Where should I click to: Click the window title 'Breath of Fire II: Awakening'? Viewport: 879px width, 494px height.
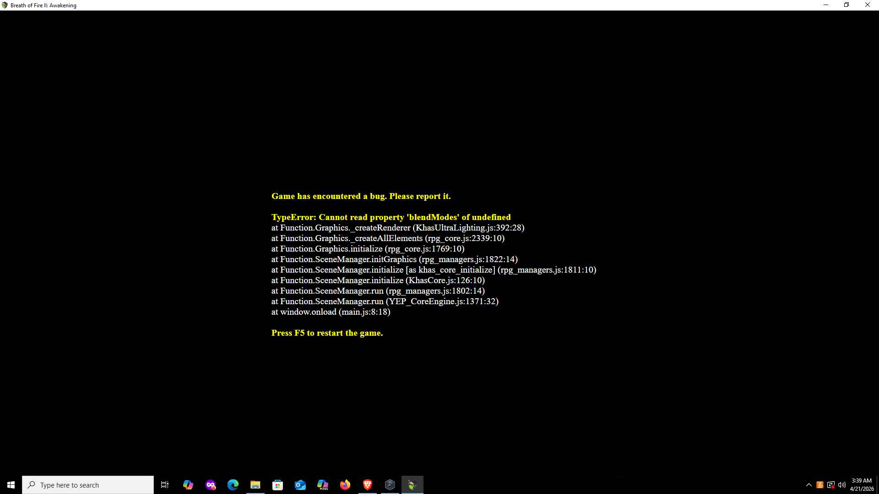click(x=43, y=5)
